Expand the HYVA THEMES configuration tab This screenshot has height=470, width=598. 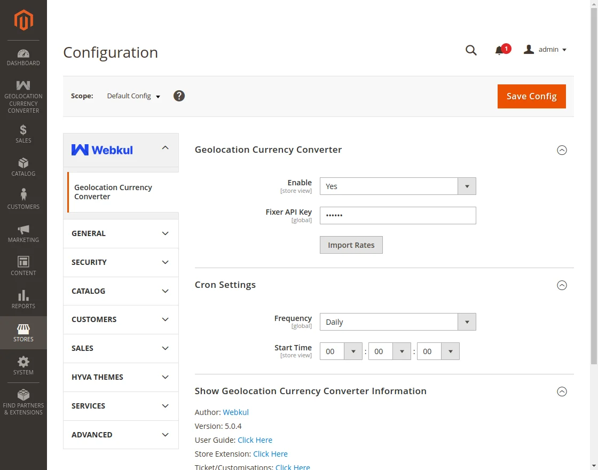(x=121, y=377)
